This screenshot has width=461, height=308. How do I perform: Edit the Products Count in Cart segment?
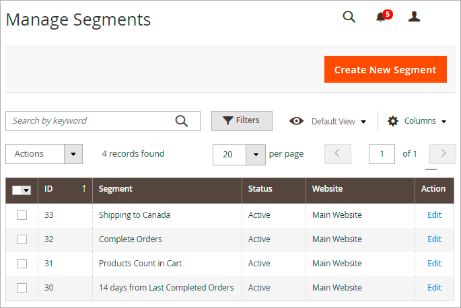click(x=434, y=264)
